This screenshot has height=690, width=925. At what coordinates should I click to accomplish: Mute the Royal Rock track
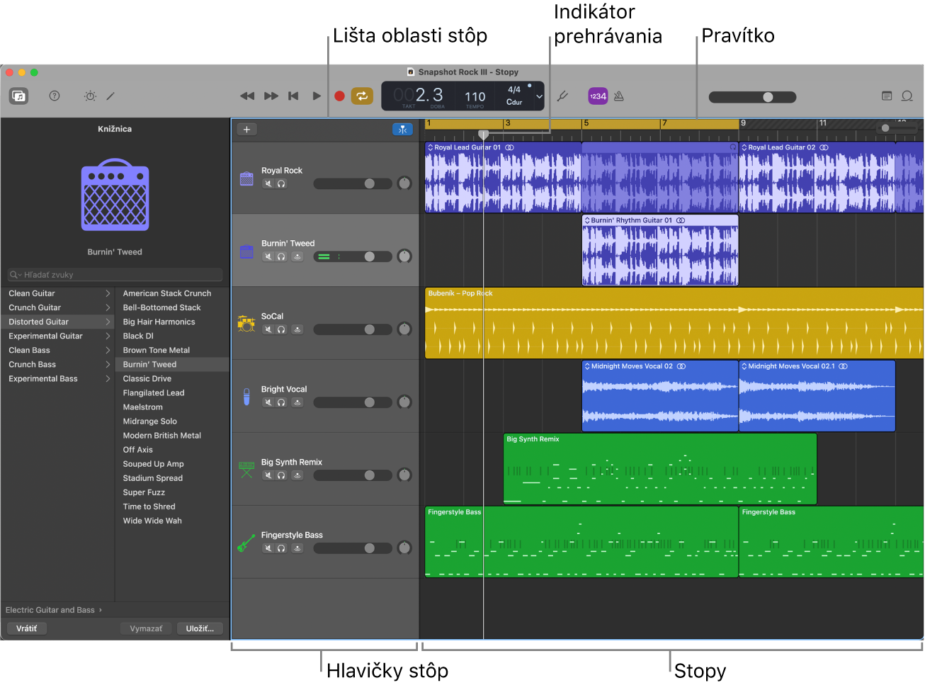tap(268, 184)
